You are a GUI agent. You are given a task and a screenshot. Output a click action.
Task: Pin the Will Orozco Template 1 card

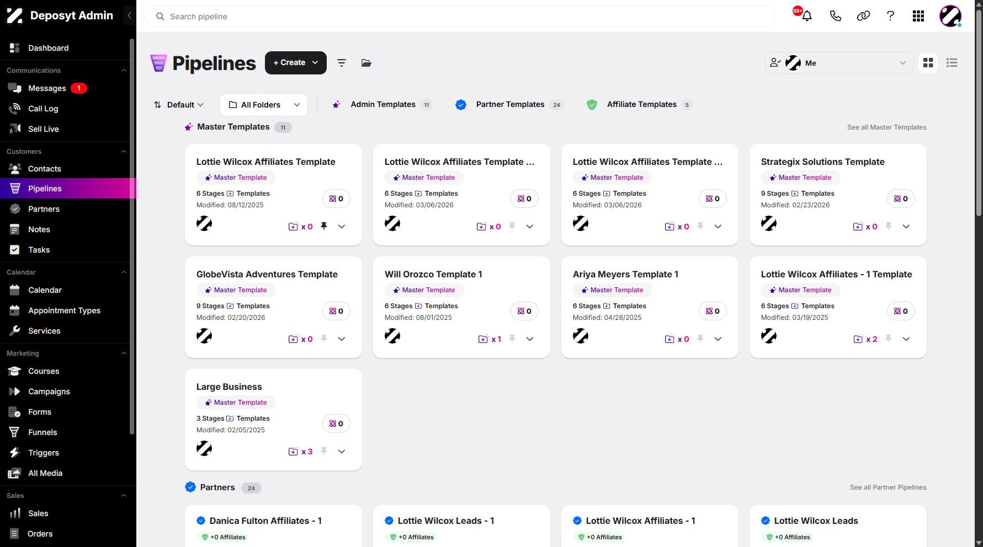coord(512,339)
